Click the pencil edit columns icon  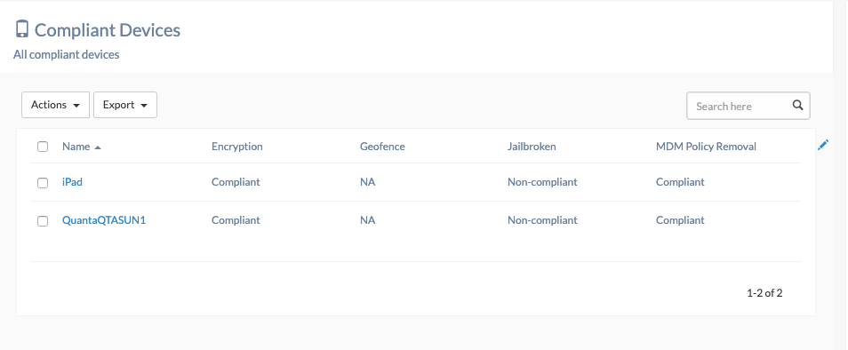click(x=823, y=145)
